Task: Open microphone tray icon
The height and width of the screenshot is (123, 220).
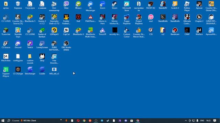Action: [x=197, y=121]
